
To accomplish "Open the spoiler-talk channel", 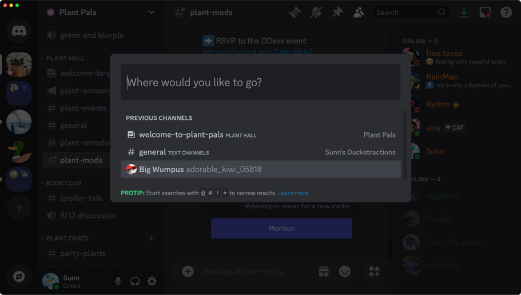I will coord(81,198).
